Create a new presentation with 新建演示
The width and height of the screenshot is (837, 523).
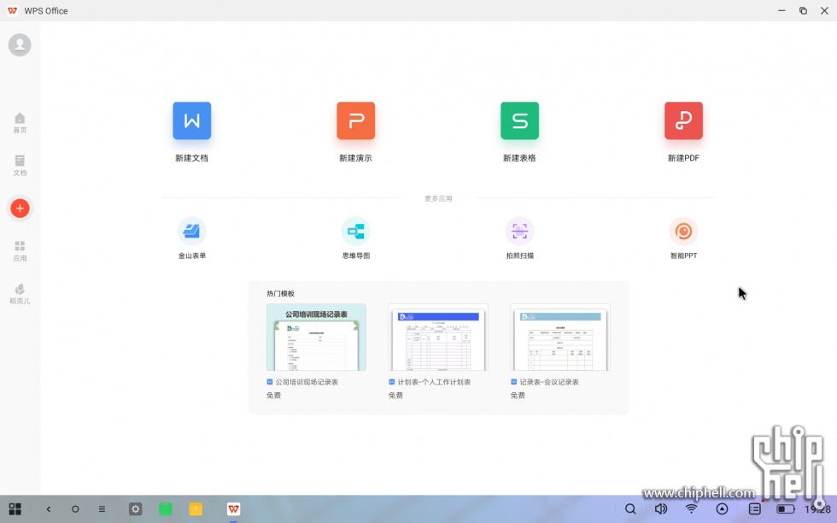coord(355,121)
